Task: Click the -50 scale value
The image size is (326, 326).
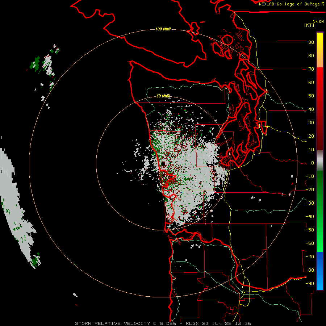Action: 310,230
